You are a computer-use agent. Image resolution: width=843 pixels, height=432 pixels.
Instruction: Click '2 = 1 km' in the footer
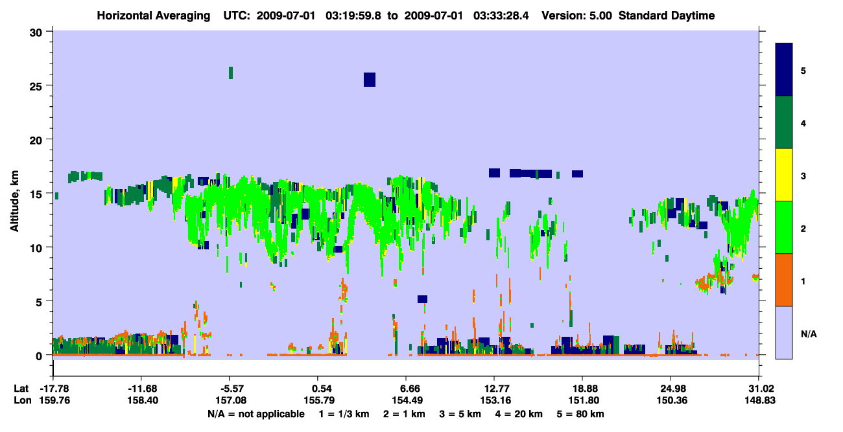coord(404,414)
